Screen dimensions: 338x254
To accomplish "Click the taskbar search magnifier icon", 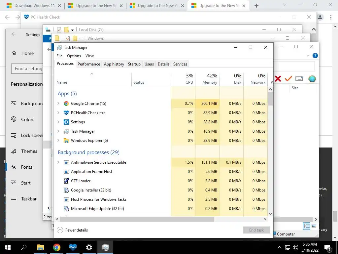I will pos(24,247).
